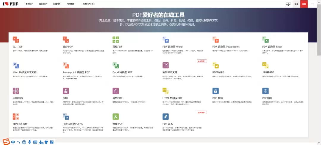Image resolution: width=321 pixels, height=145 pixels.
Task: Click the Sogou account person icon
Action: [41, 142]
